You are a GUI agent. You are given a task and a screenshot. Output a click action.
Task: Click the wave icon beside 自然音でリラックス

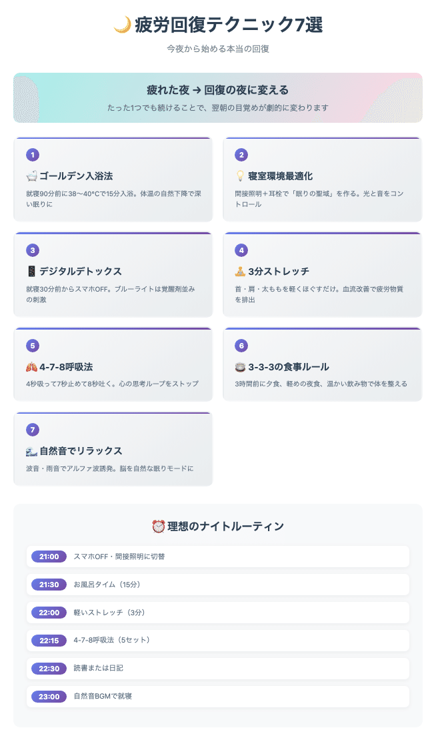click(x=31, y=451)
